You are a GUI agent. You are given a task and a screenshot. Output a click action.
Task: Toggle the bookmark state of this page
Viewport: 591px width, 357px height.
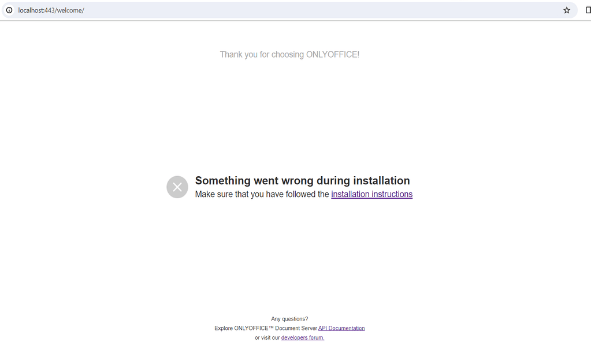(567, 10)
